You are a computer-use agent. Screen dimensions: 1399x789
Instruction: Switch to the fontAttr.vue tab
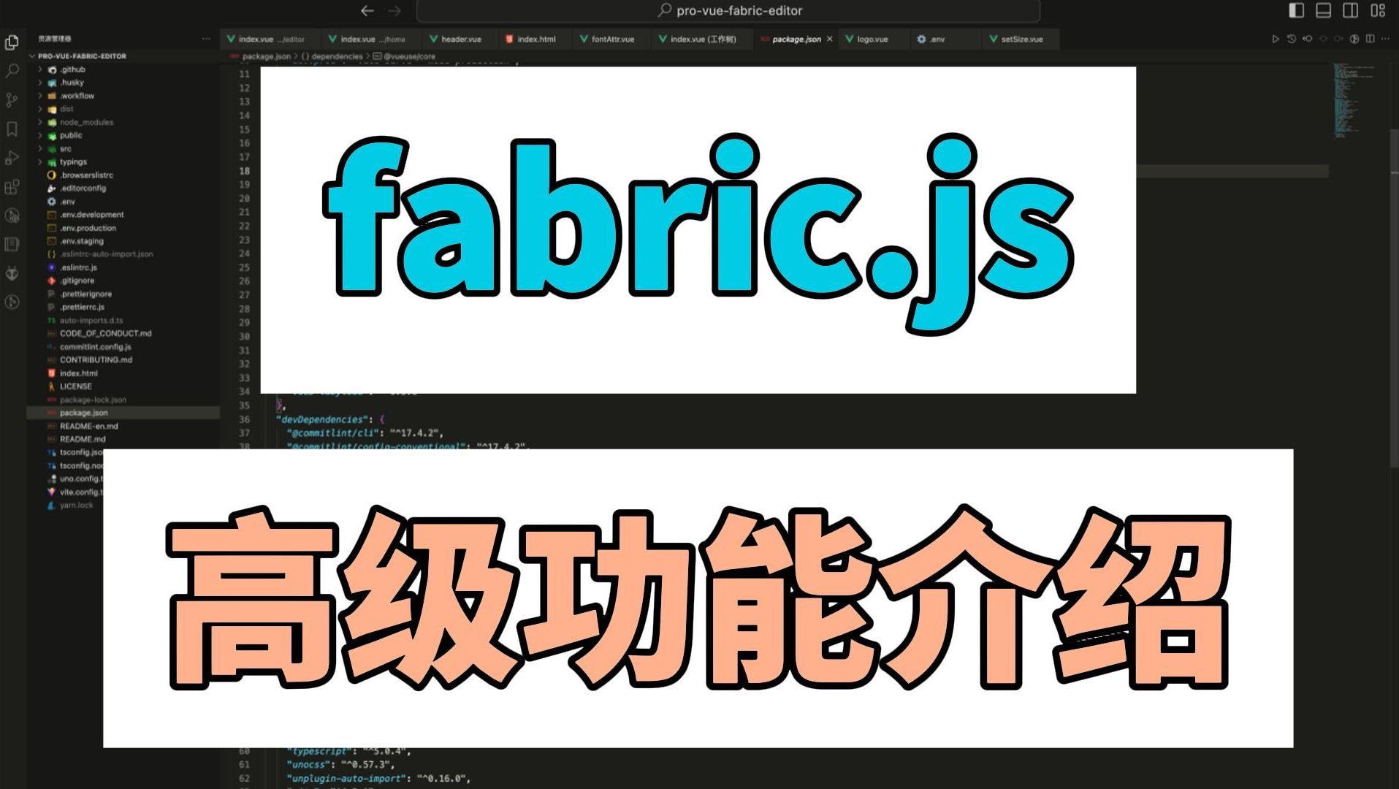click(612, 39)
